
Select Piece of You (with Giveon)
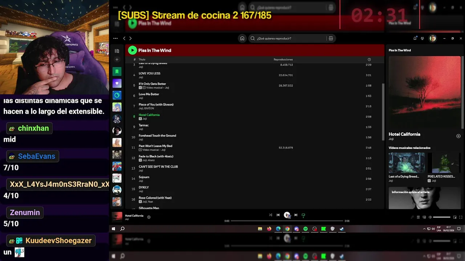(x=254, y=106)
